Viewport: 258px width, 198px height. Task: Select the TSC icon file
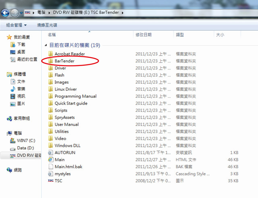(50, 181)
